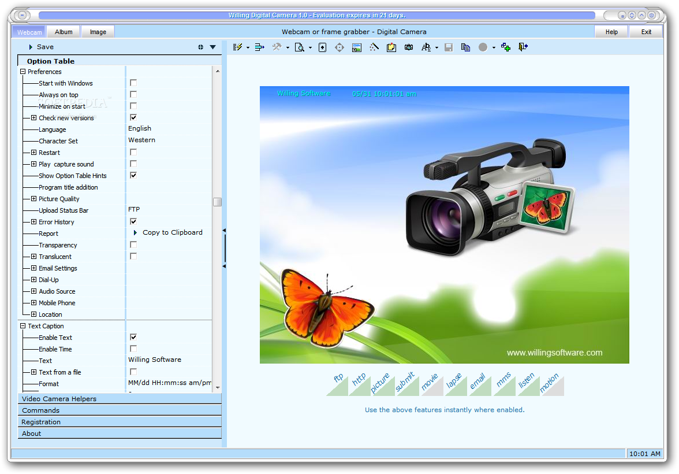Click the camera snapshot toolbar icon
Viewport: 679px width, 474px height.
tap(409, 47)
